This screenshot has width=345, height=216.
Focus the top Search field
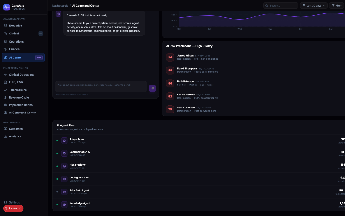[281, 6]
